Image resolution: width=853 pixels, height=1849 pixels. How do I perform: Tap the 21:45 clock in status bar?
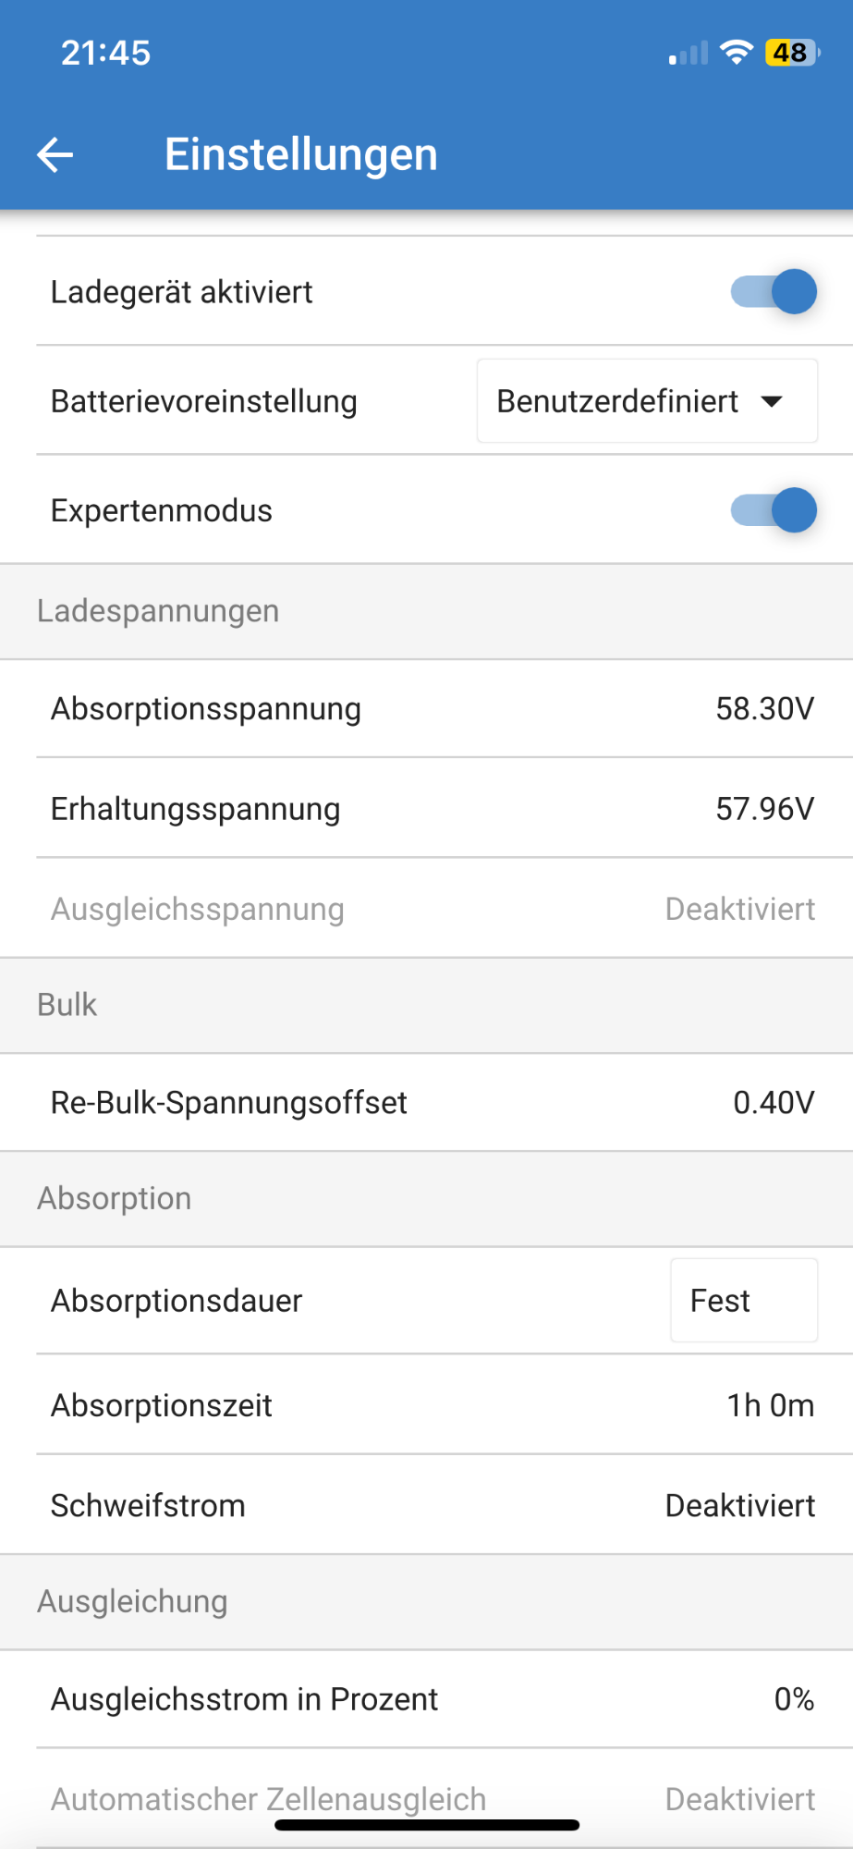pyautogui.click(x=105, y=53)
